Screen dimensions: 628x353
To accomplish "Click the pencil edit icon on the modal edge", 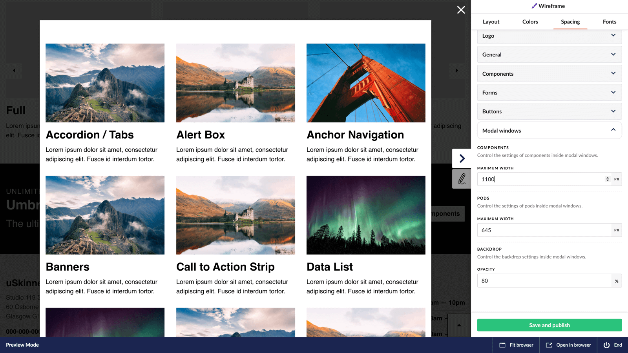I will coord(462,178).
